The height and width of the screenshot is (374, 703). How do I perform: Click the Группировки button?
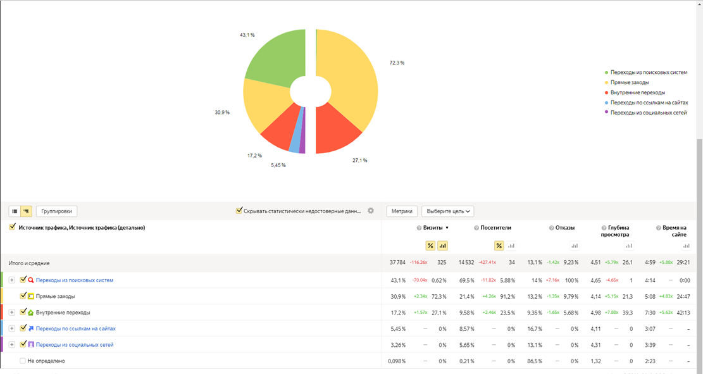[x=56, y=211]
